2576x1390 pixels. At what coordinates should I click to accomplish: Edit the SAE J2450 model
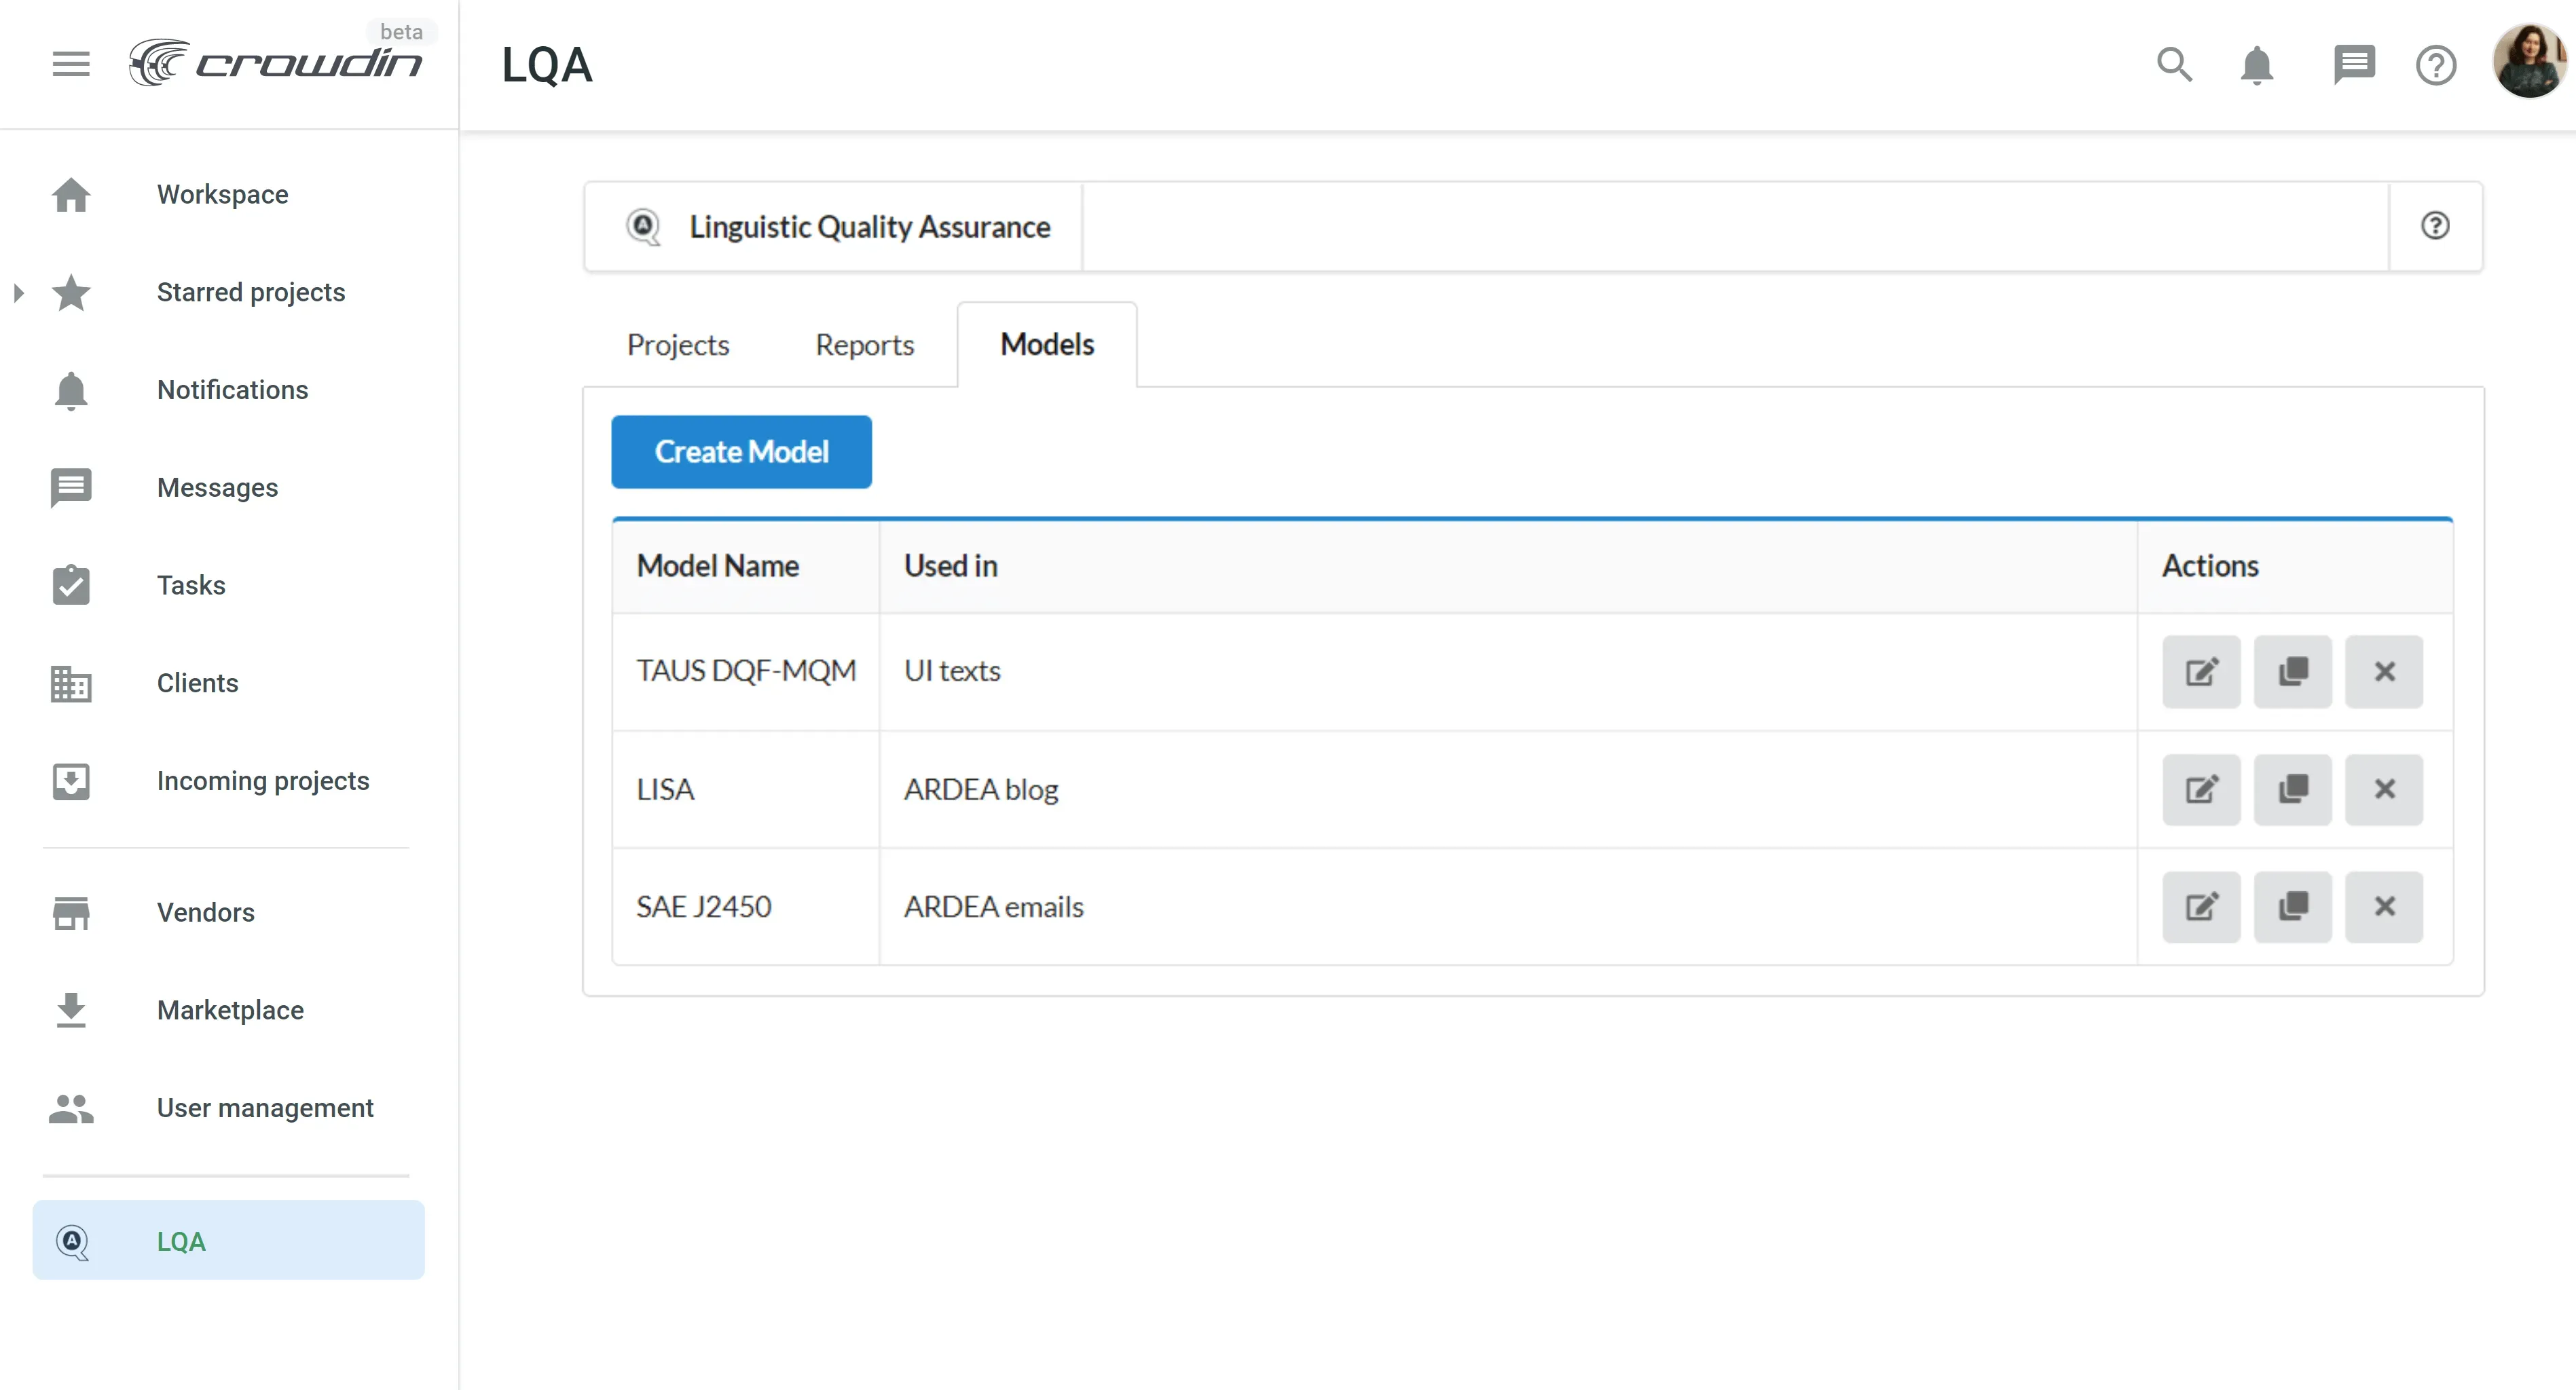coord(2201,906)
